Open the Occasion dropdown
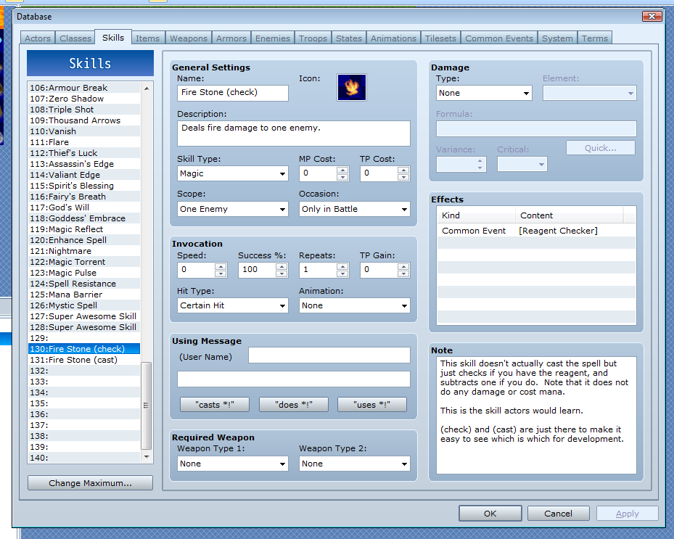The height and width of the screenshot is (539, 674). pyautogui.click(x=355, y=209)
